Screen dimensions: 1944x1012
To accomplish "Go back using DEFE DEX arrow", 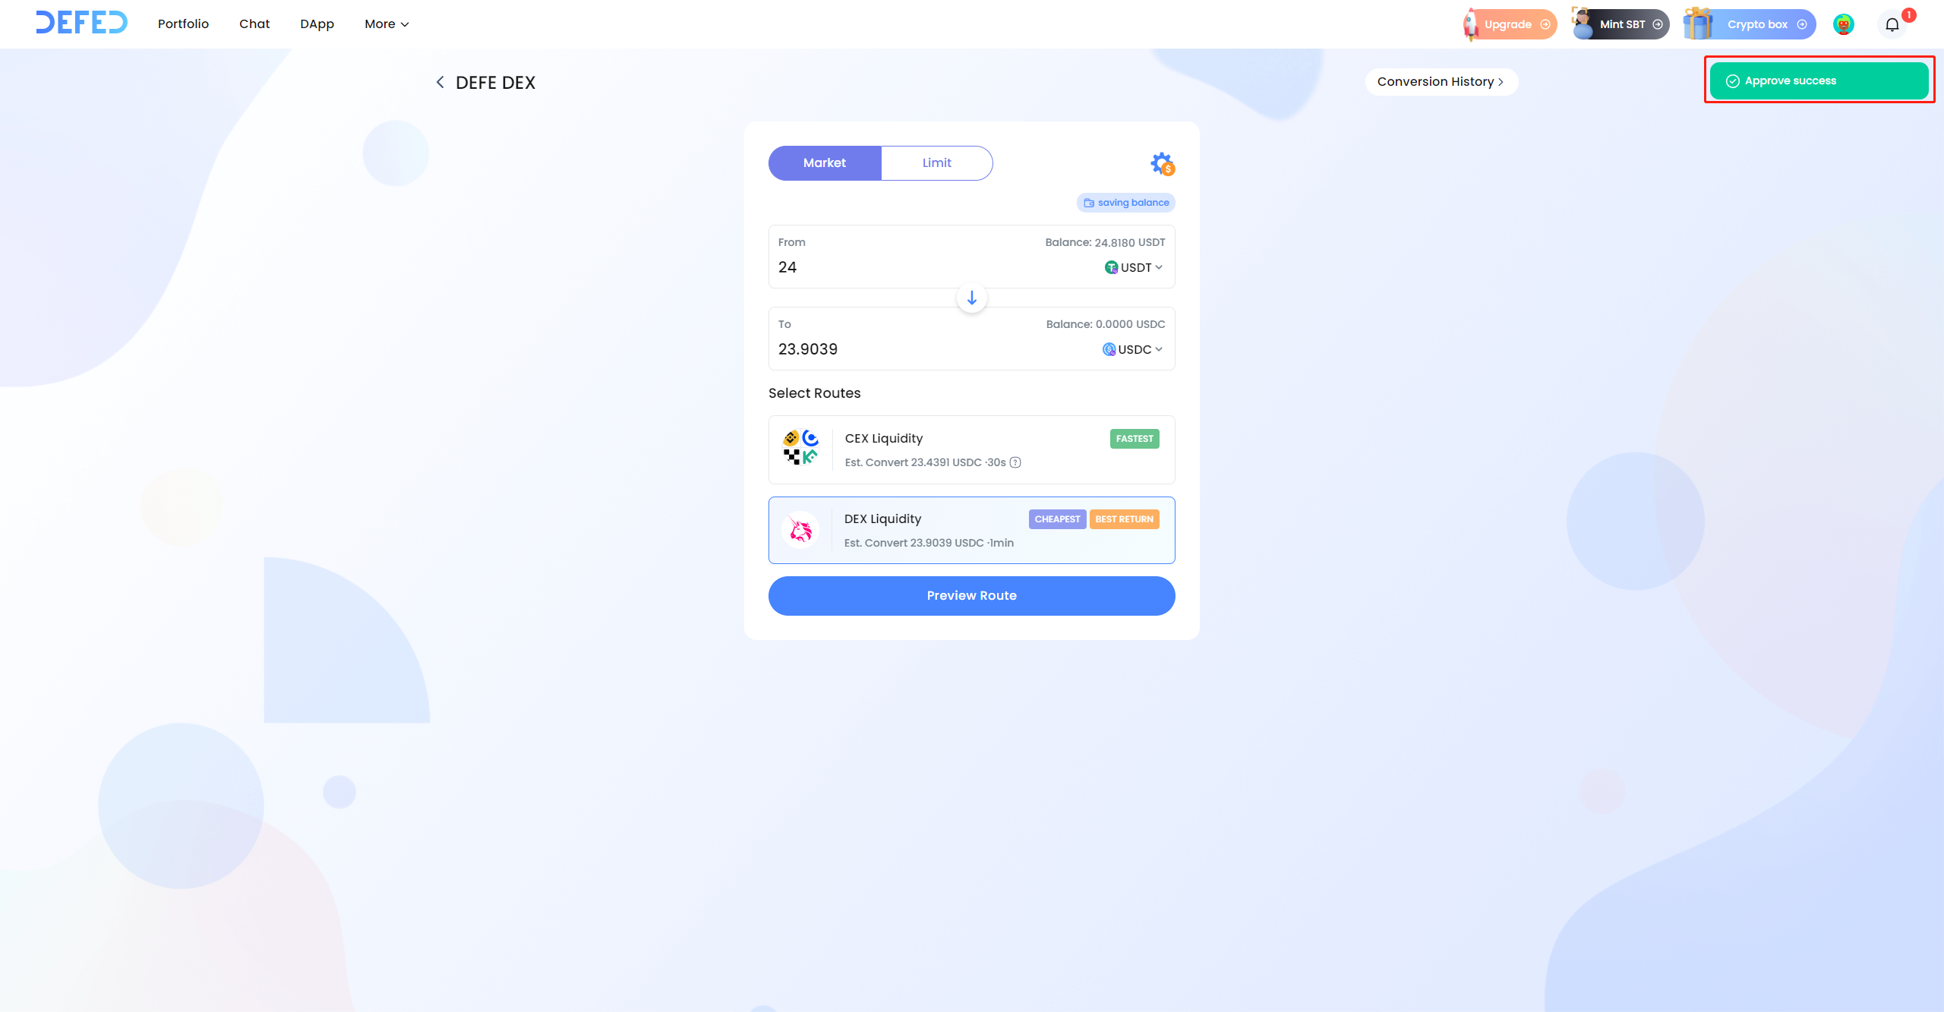I will coord(440,82).
